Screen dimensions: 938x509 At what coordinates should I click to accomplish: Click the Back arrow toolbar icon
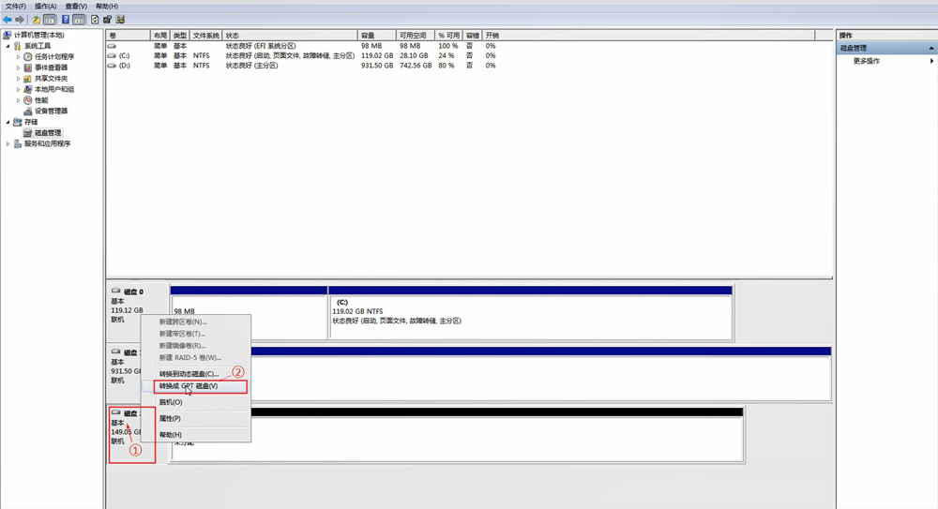(x=8, y=19)
